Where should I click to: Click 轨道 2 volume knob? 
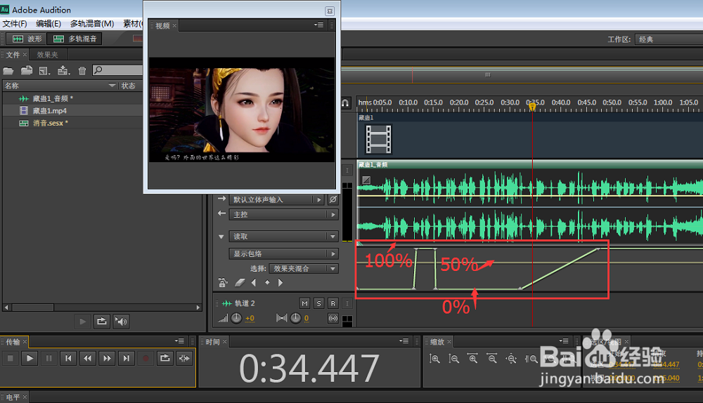click(237, 318)
